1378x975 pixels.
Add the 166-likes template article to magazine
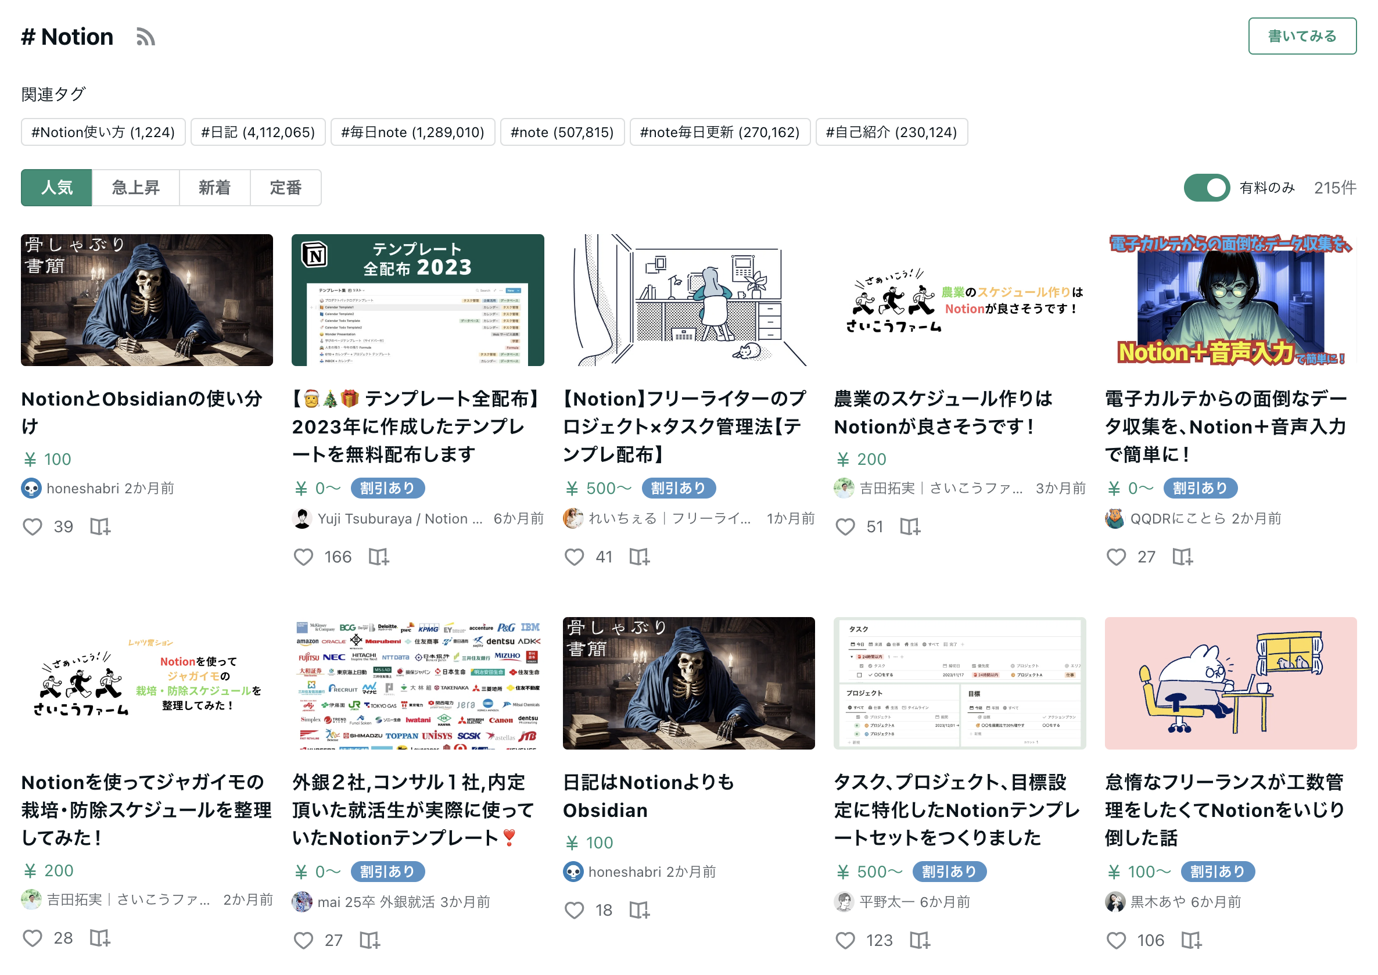(x=378, y=557)
